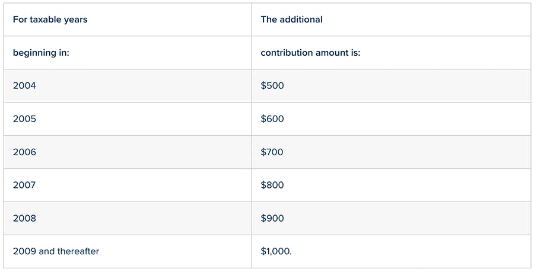
Task: Select the $800 amount cell
Action: [x=391, y=185]
